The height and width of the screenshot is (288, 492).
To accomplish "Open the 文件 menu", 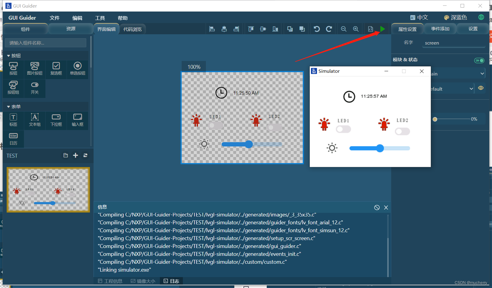I will pyautogui.click(x=54, y=18).
